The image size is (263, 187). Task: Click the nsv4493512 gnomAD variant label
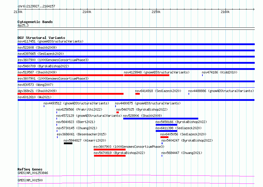[x=76, y=103]
